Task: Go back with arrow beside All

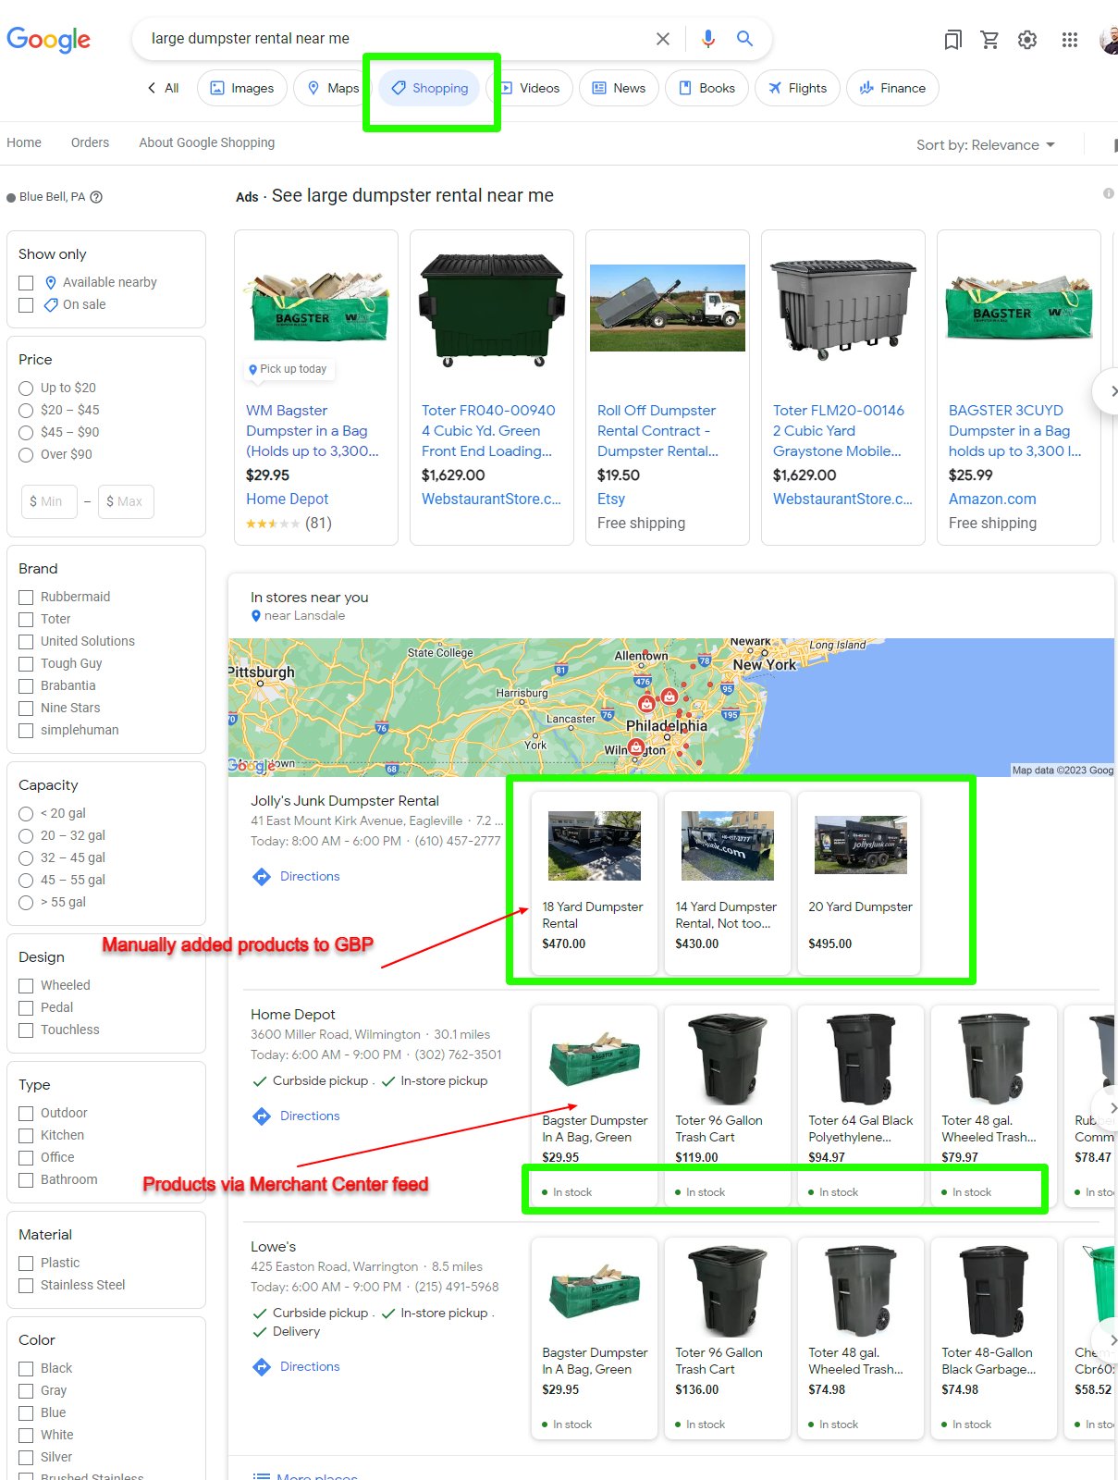Action: (x=152, y=88)
